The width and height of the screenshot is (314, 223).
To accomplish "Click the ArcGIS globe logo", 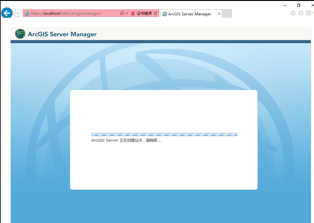I will point(20,34).
